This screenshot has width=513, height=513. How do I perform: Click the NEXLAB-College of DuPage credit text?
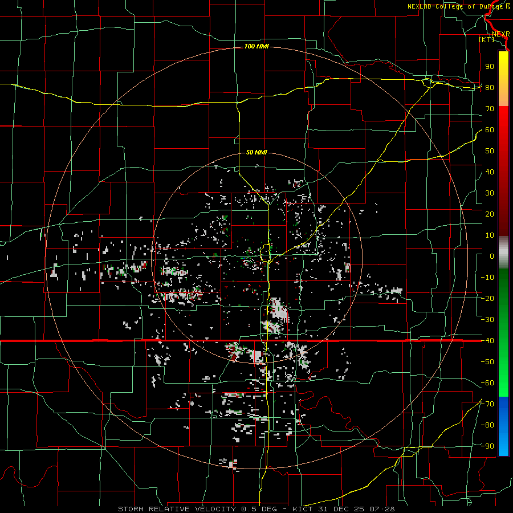click(458, 6)
